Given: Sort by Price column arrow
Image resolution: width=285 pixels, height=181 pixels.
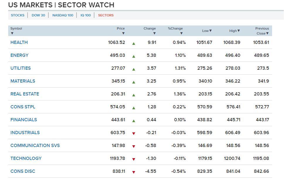Looking at the screenshot, I should [x=123, y=33].
